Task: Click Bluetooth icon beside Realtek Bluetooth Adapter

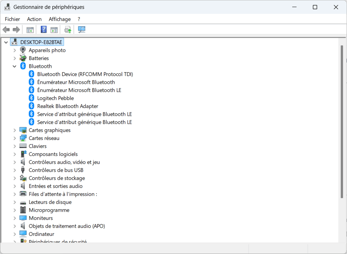Action: (x=31, y=106)
